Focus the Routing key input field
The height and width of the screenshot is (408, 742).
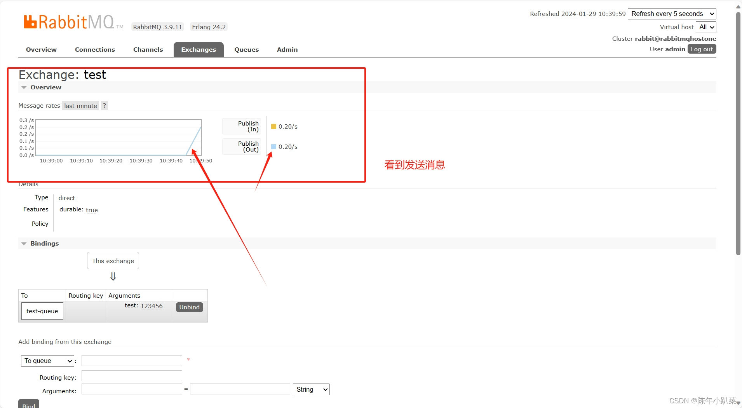click(x=132, y=376)
